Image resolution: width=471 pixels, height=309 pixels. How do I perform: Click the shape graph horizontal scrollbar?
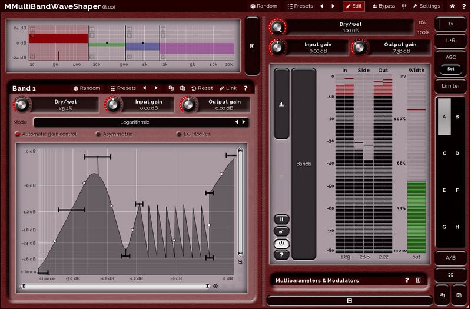pyautogui.click(x=115, y=286)
